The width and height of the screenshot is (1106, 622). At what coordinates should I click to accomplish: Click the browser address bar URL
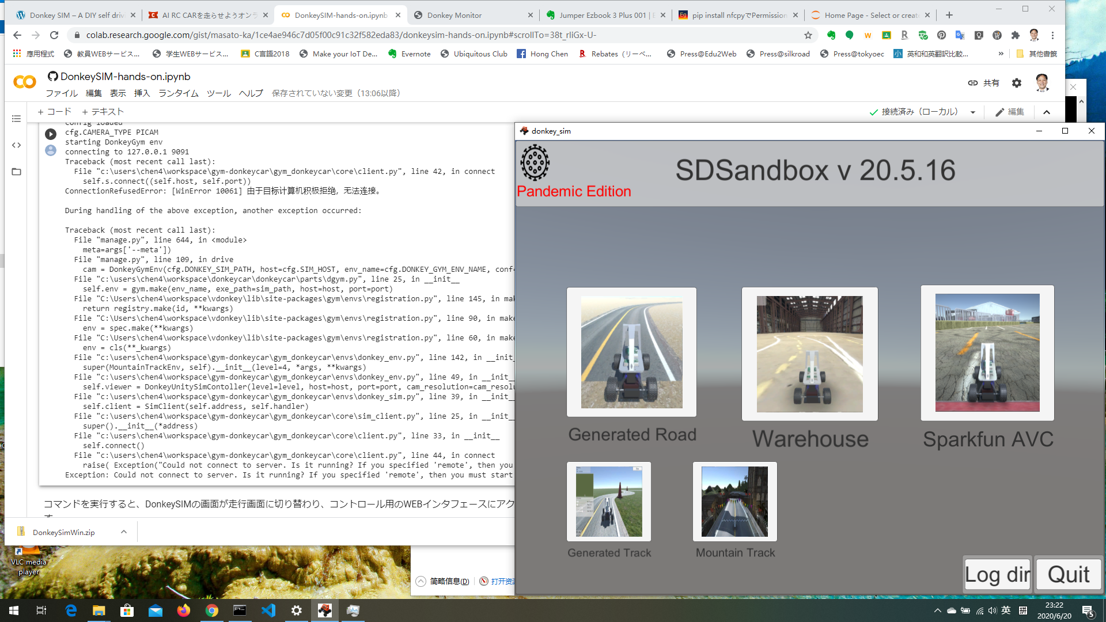pos(341,35)
